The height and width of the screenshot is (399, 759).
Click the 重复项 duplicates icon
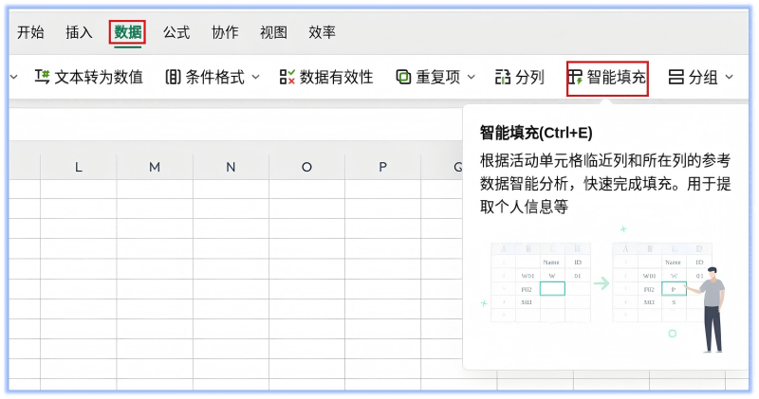(403, 78)
